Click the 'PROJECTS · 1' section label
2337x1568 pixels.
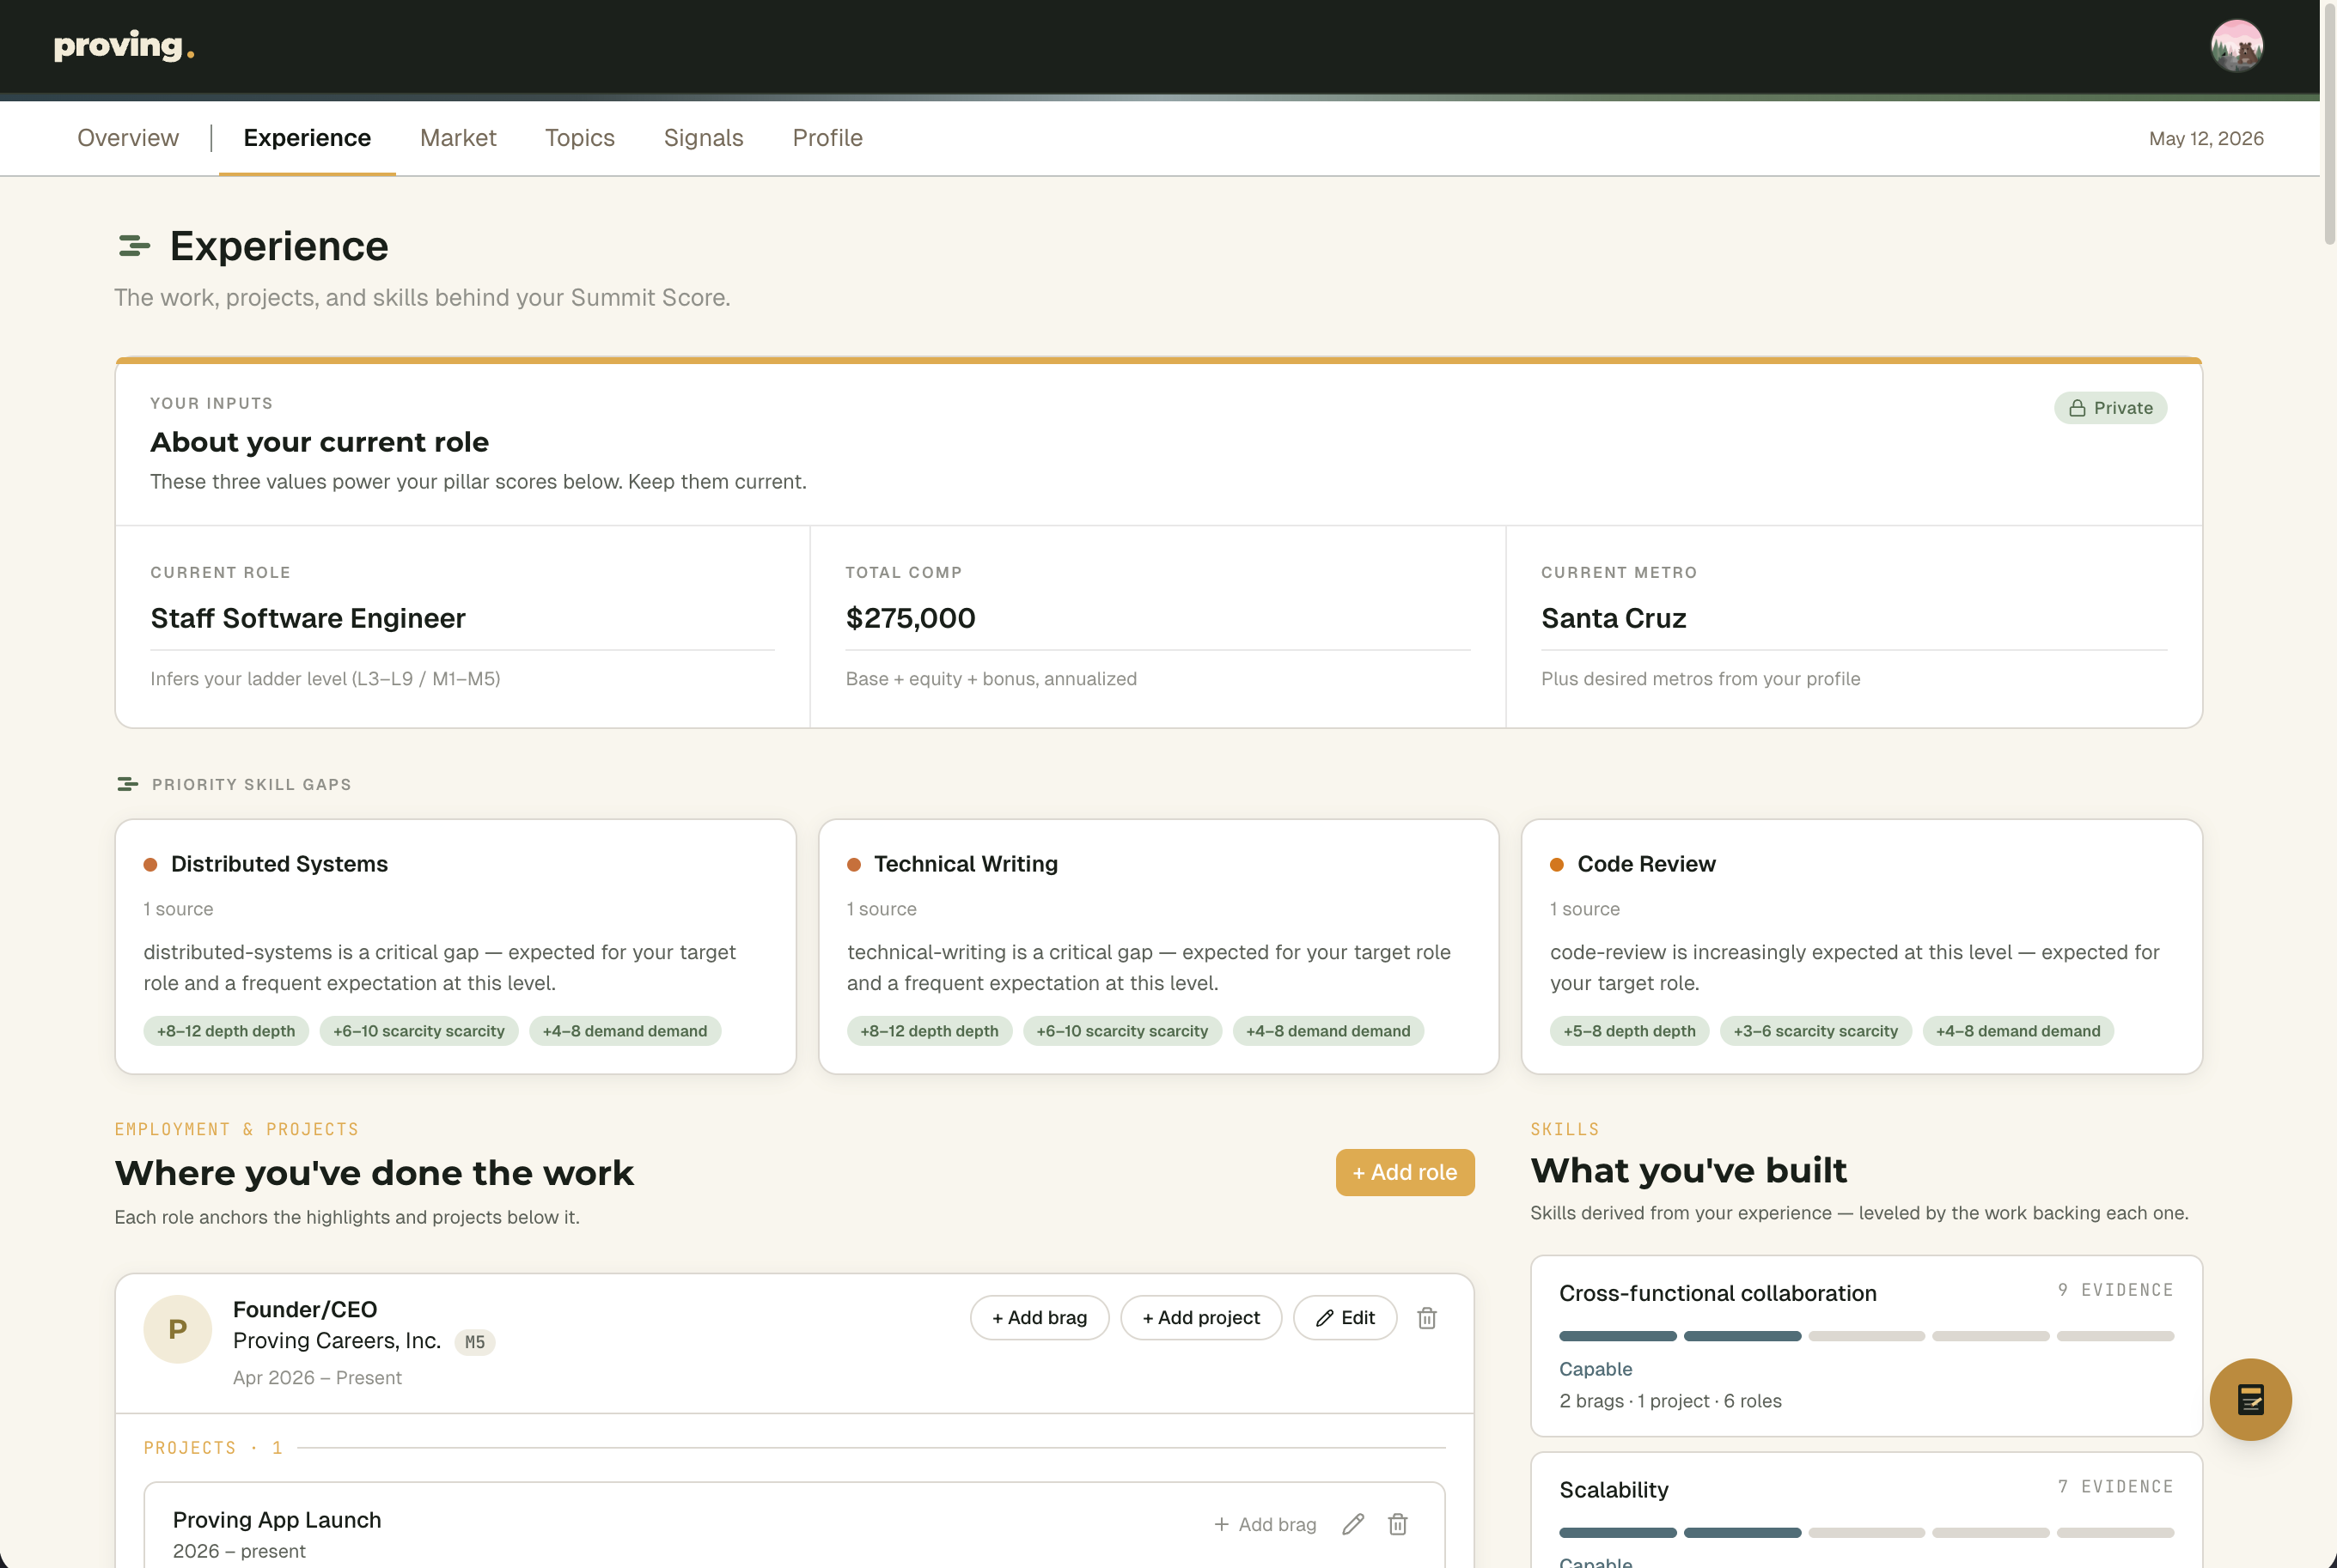click(213, 1448)
